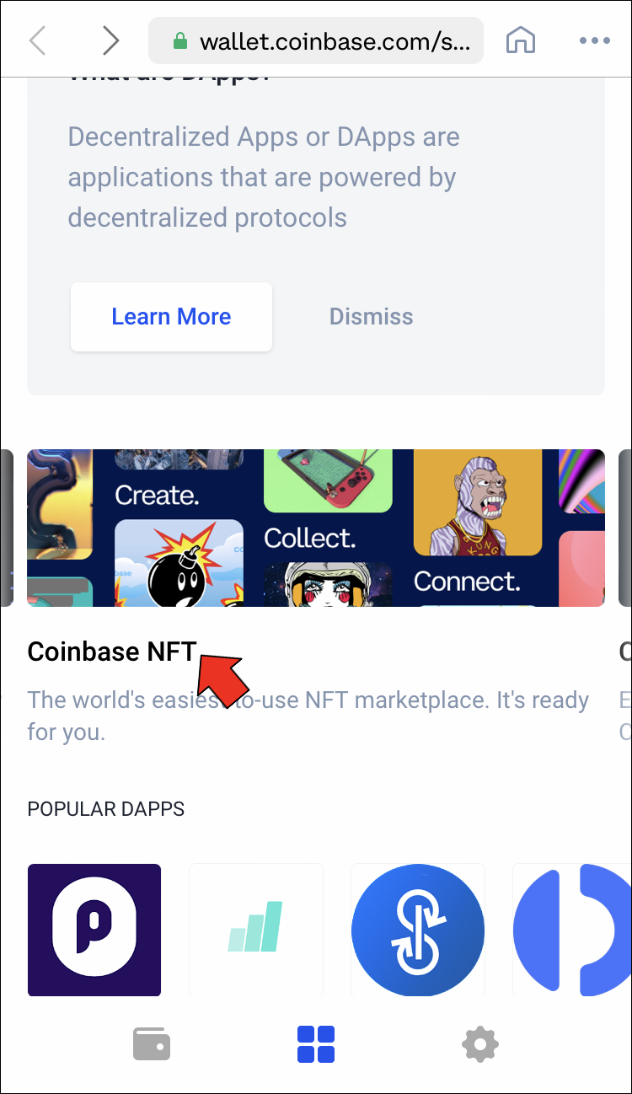
Task: Tap the bomb character NFT artwork
Action: pyautogui.click(x=179, y=563)
